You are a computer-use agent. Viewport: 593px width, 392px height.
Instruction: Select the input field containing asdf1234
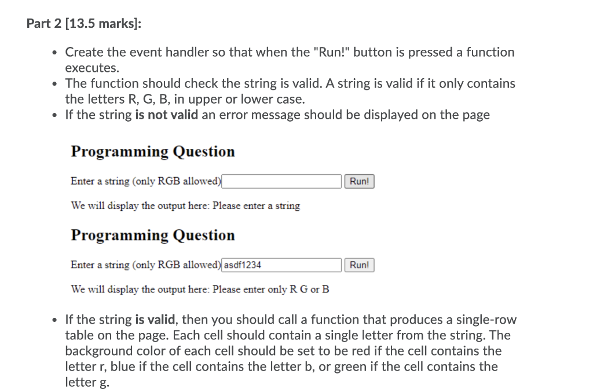(281, 265)
